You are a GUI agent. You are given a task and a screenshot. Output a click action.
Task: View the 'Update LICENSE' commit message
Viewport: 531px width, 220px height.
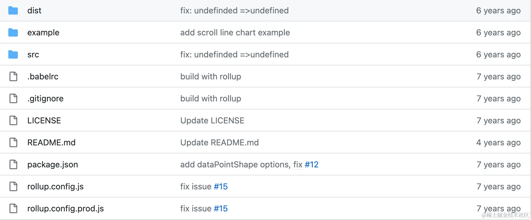(x=212, y=121)
